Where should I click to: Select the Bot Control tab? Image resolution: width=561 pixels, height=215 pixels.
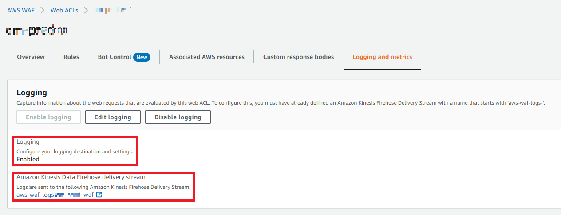115,57
